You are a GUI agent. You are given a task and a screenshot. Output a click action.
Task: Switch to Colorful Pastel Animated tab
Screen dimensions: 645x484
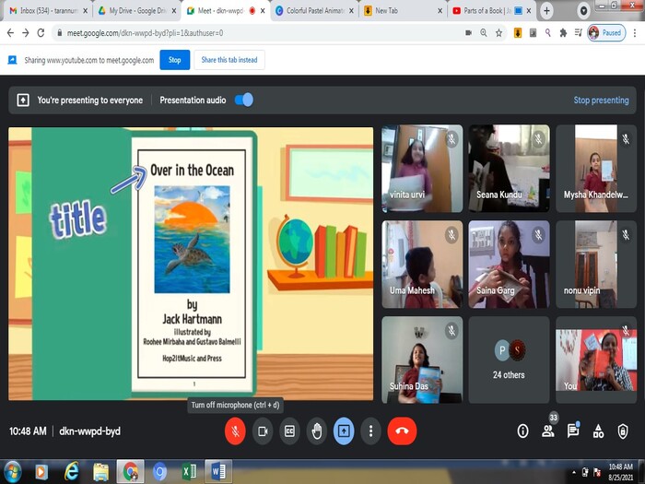coord(315,11)
